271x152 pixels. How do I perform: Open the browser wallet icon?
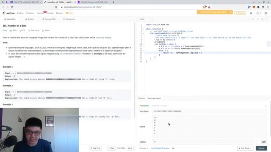click(263, 7)
